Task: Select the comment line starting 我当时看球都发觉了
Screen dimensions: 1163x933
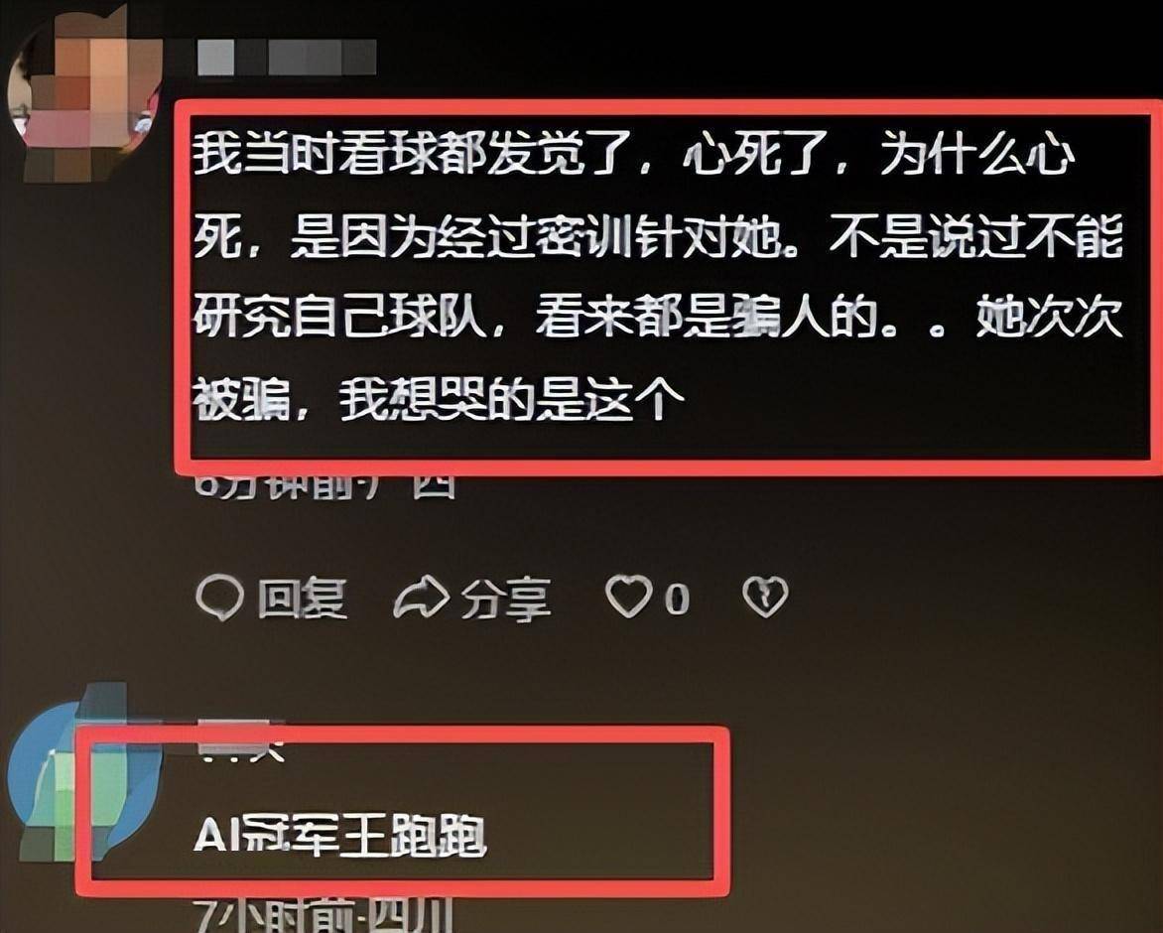Action: click(634, 154)
